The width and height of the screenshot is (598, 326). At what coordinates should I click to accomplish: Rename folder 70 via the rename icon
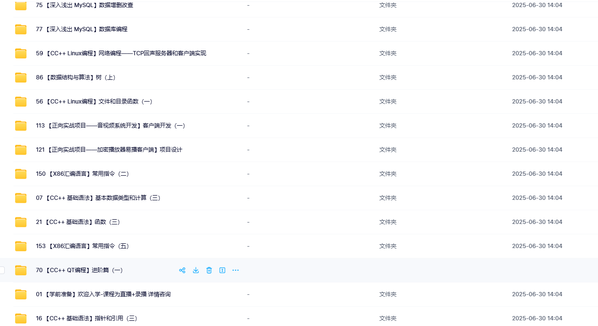[x=222, y=270]
